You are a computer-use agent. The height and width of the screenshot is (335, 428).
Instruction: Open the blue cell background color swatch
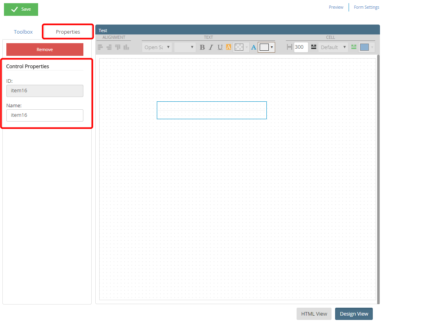coord(364,47)
